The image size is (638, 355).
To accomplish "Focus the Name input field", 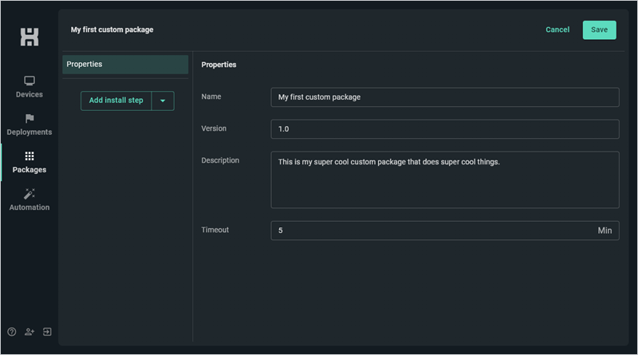I will coord(444,97).
